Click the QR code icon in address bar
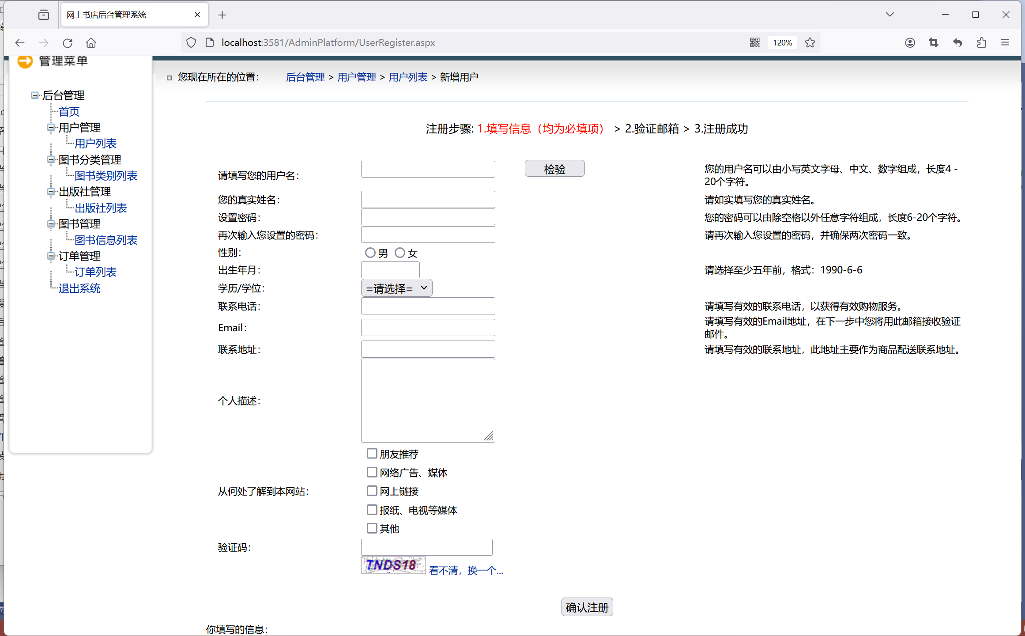1025x636 pixels. [x=754, y=42]
